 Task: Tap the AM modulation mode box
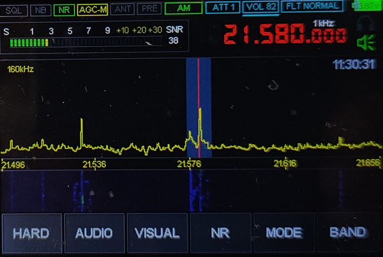point(184,8)
